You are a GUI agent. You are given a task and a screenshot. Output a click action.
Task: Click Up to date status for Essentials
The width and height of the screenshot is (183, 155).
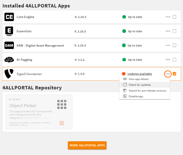[135, 31]
